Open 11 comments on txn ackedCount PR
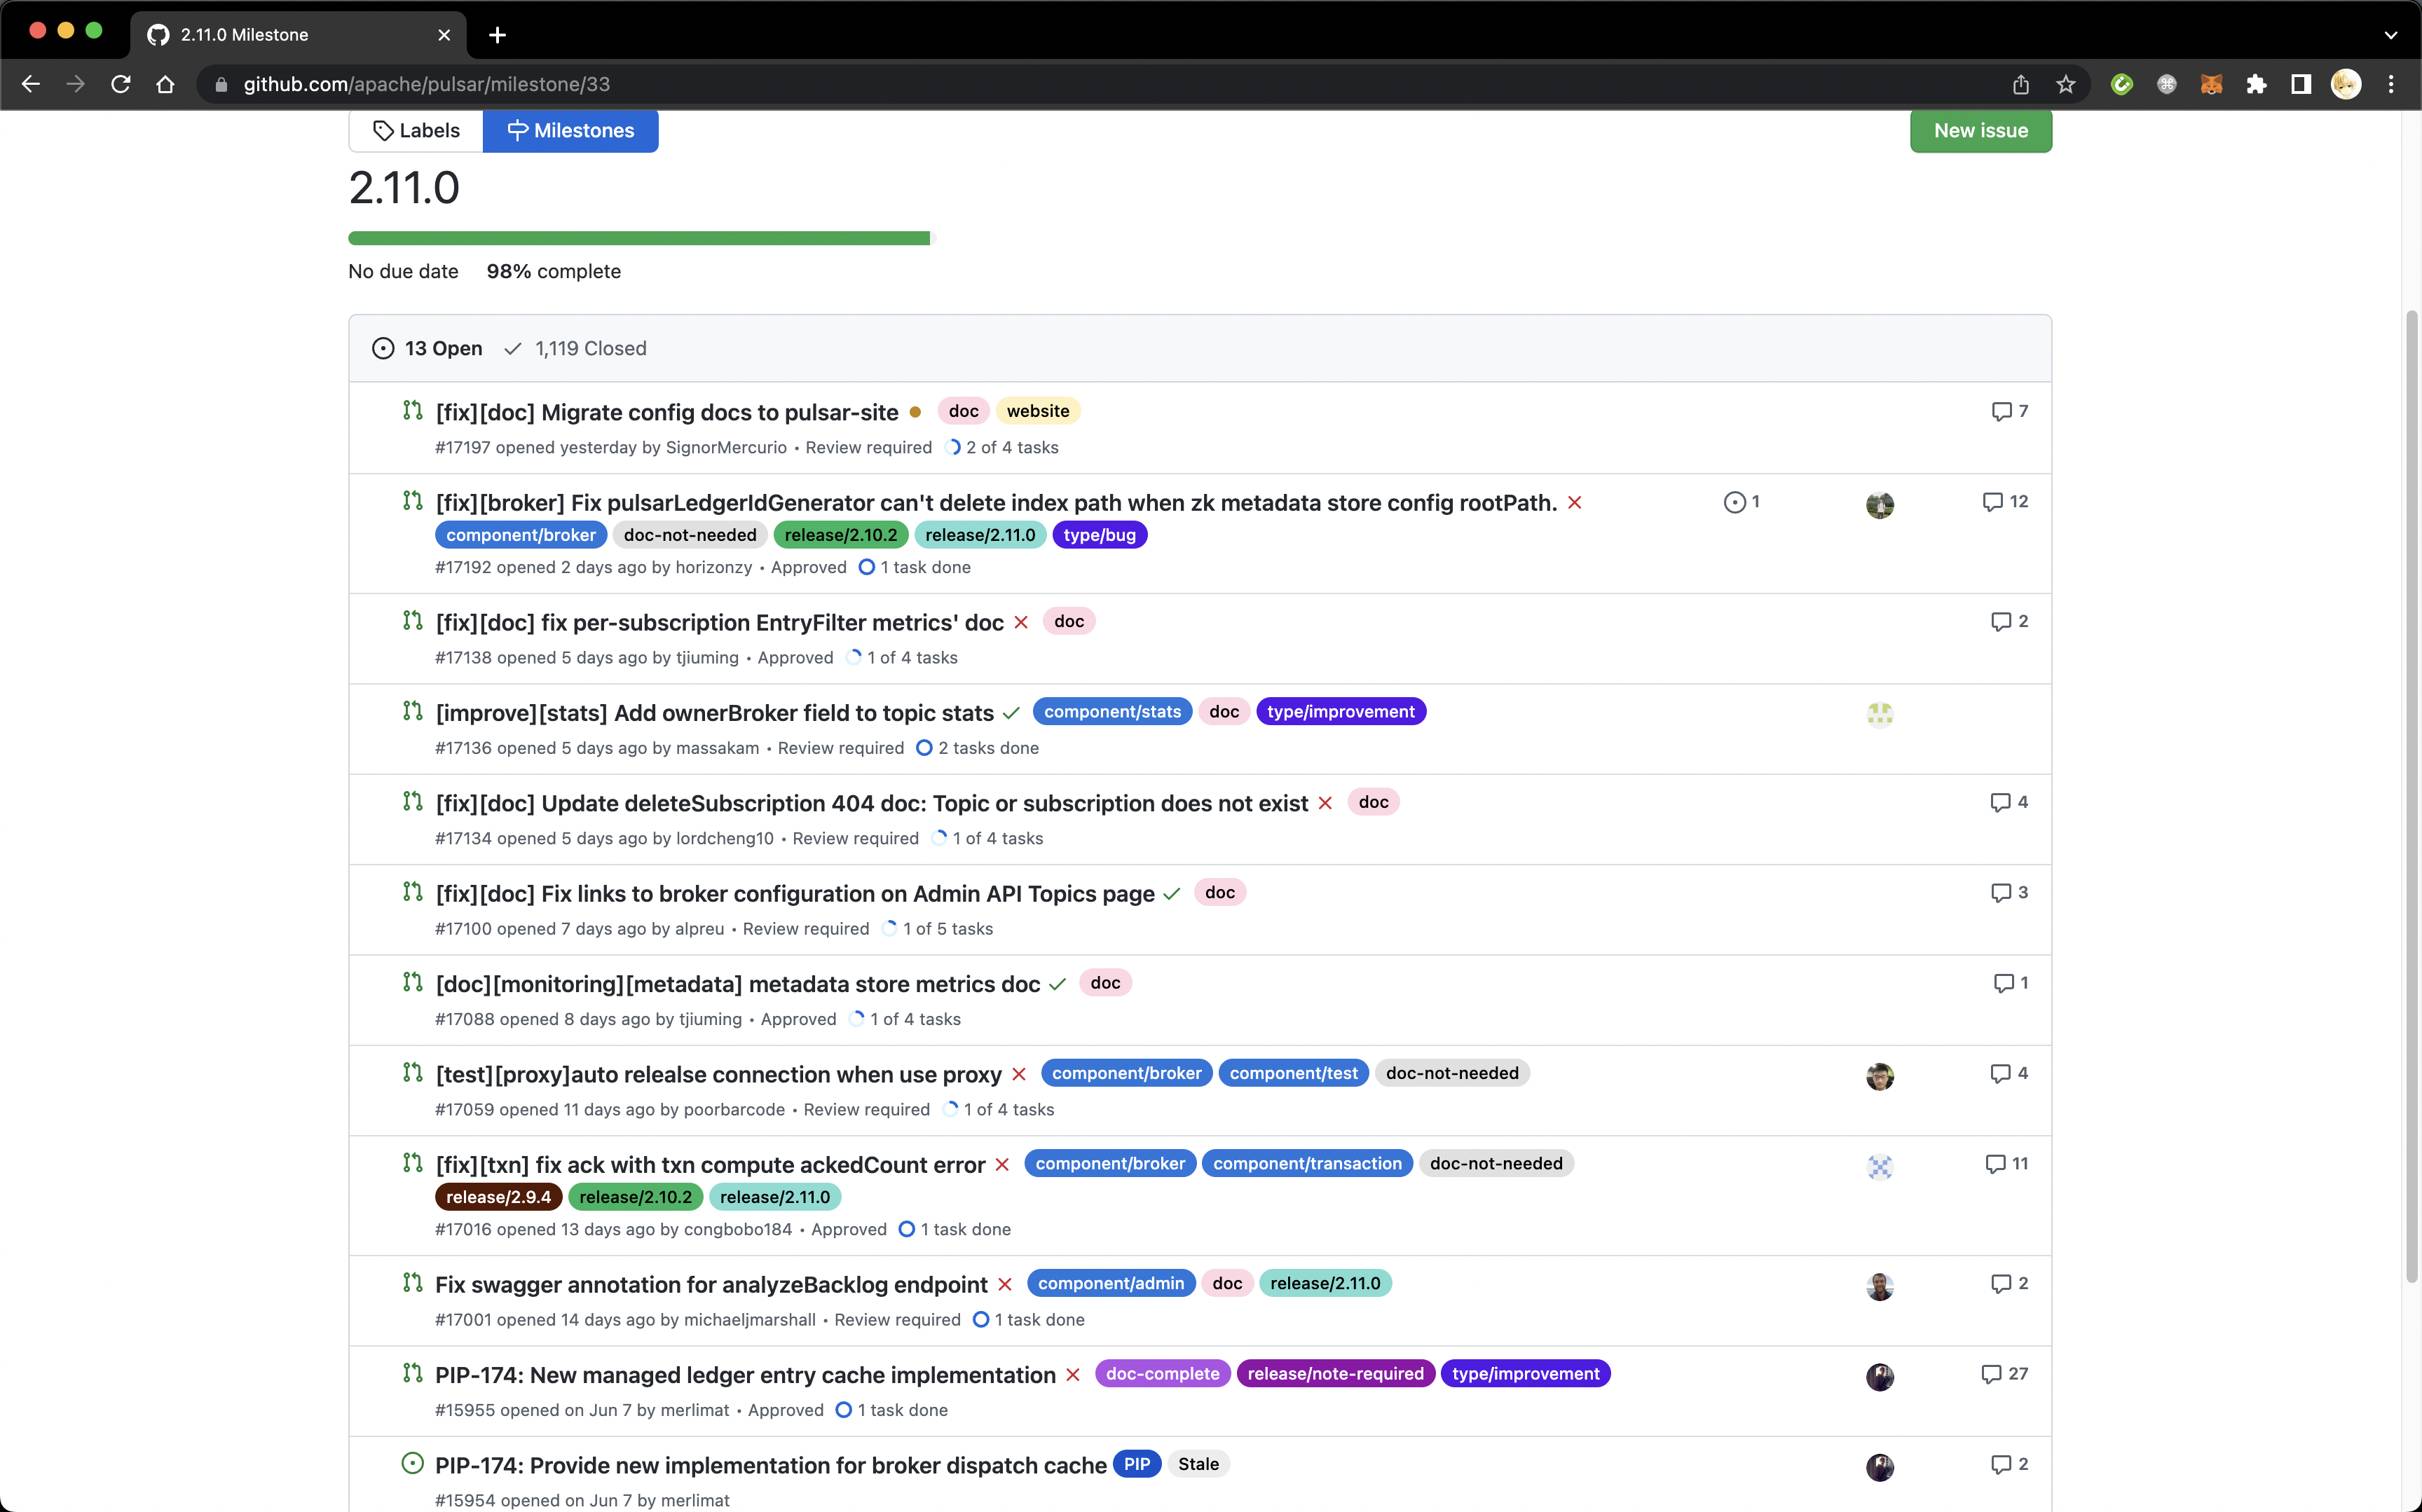2422x1512 pixels. 2007,1163
